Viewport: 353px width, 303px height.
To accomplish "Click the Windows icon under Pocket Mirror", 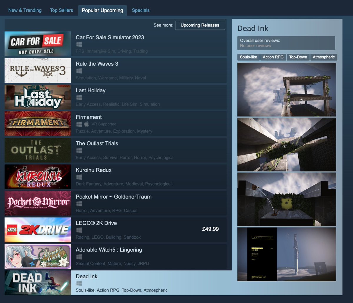I will tap(79, 204).
